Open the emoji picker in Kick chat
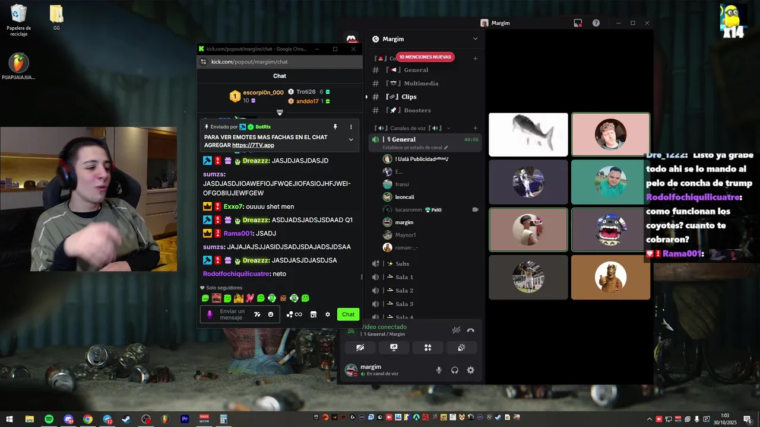This screenshot has width=760, height=427. point(271,314)
